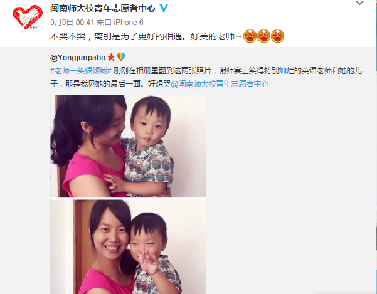Open the red heart profile avatar
Screen dimensions: 377x294
(x=28, y=17)
